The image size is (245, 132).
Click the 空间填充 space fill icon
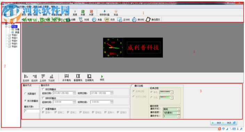(89, 78)
